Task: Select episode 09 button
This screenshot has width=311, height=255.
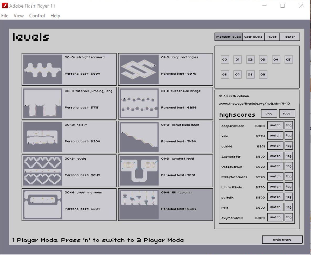Action: [263, 74]
